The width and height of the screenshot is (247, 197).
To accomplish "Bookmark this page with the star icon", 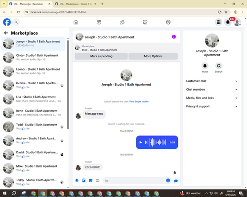I will click(226, 12).
